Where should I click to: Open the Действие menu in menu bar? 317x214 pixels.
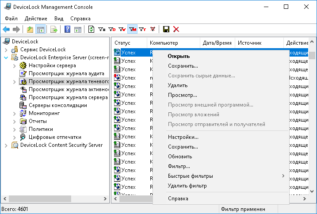[x=36, y=19]
